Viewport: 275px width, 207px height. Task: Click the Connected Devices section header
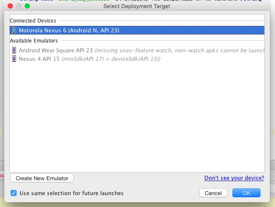point(33,20)
